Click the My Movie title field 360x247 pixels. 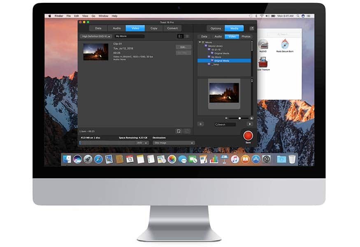(129, 36)
